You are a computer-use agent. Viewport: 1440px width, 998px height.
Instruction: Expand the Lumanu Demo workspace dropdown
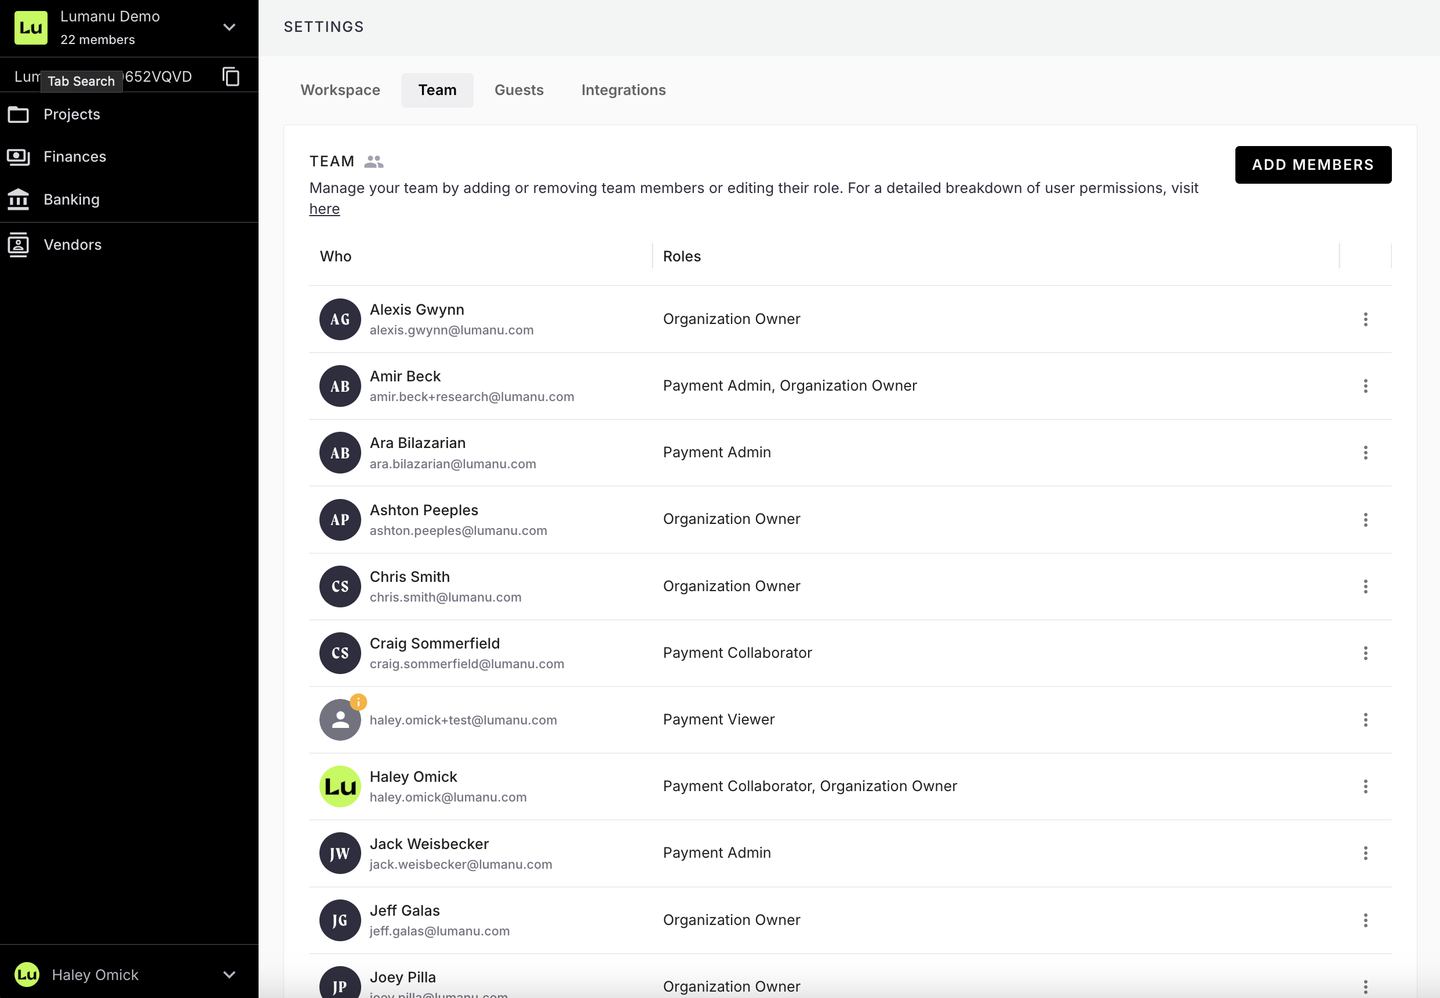click(230, 27)
